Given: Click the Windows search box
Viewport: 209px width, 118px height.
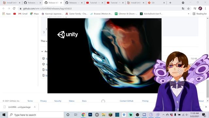Looking at the screenshot, I should click(36, 115).
